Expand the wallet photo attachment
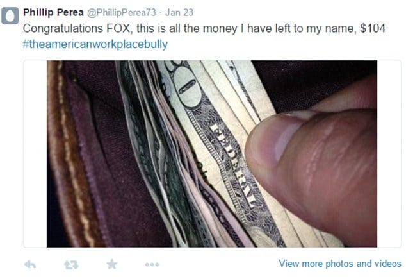The image size is (406, 279). pyautogui.click(x=212, y=154)
